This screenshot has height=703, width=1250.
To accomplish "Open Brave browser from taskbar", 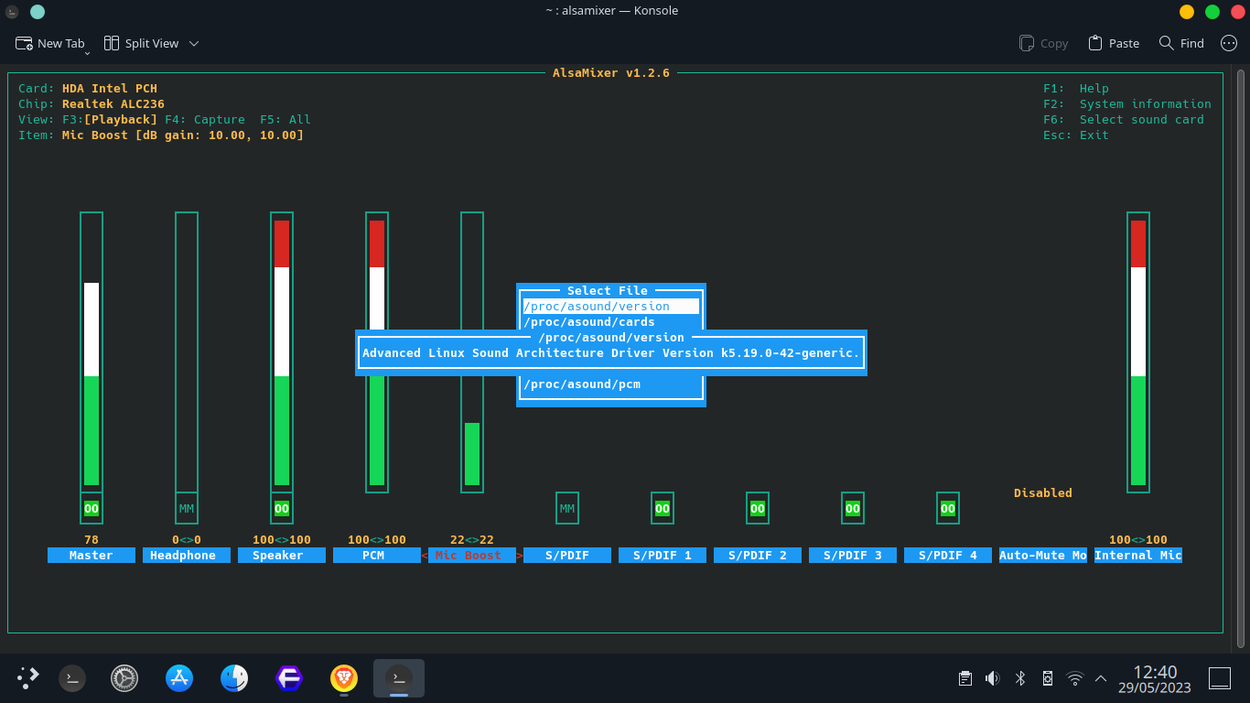I will (344, 678).
